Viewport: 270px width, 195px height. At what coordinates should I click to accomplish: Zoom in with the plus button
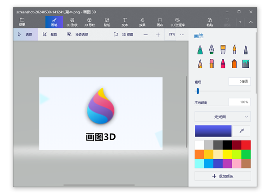click(x=158, y=35)
